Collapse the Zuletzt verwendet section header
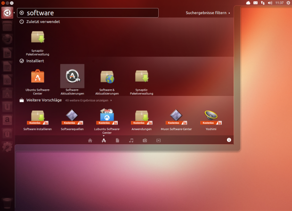Viewport: 292px width, 211px height. [x=40, y=22]
